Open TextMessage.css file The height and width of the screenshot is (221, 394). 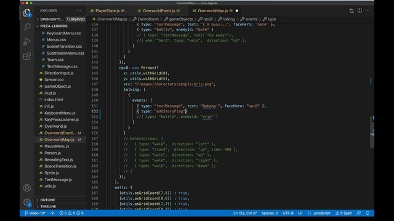coord(62,66)
